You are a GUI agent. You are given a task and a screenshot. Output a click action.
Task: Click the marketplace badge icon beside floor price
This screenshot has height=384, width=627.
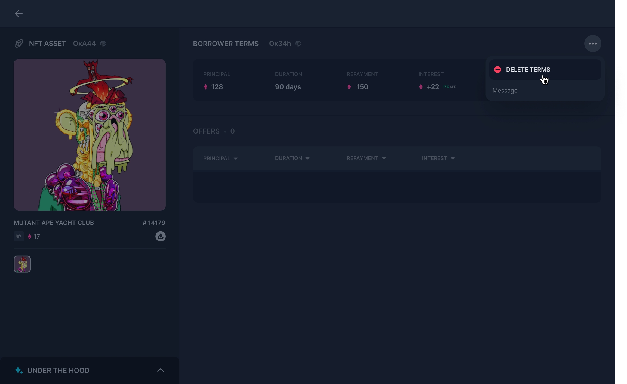[19, 236]
